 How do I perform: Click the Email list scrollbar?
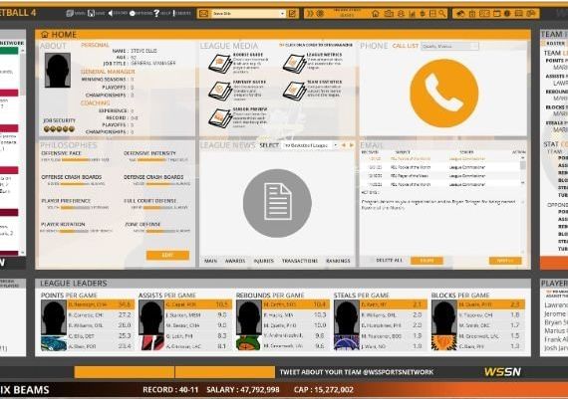[523, 171]
